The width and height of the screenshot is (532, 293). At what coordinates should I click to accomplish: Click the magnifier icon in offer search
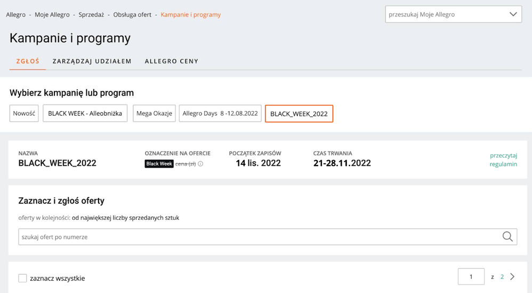(507, 237)
